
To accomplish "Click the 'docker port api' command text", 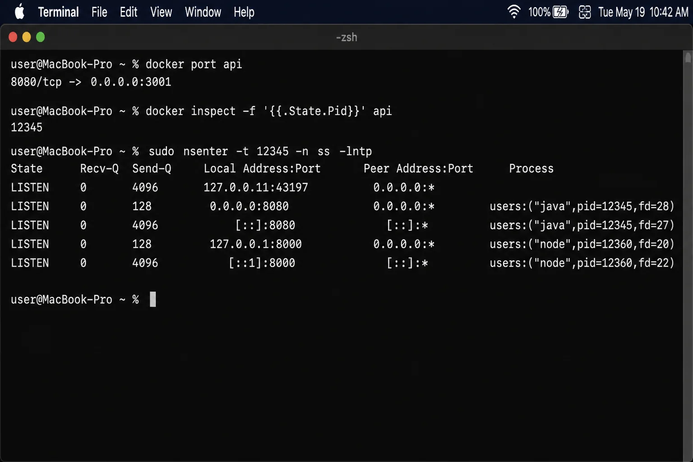I will 194,65.
